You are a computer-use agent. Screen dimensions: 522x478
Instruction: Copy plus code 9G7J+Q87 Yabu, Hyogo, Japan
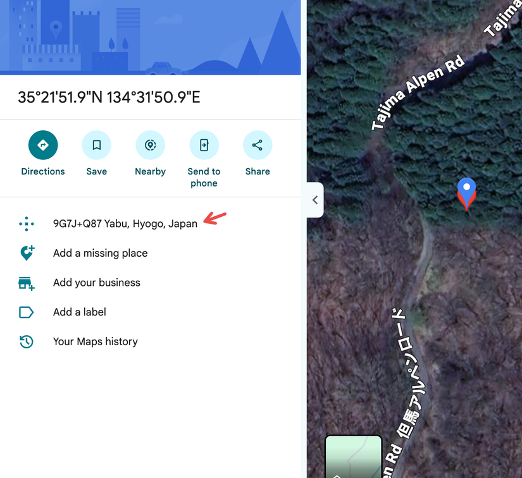pos(125,224)
